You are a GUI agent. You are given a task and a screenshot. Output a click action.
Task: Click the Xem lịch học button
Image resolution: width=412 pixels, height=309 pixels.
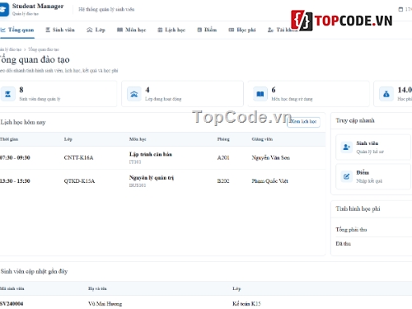303,121
